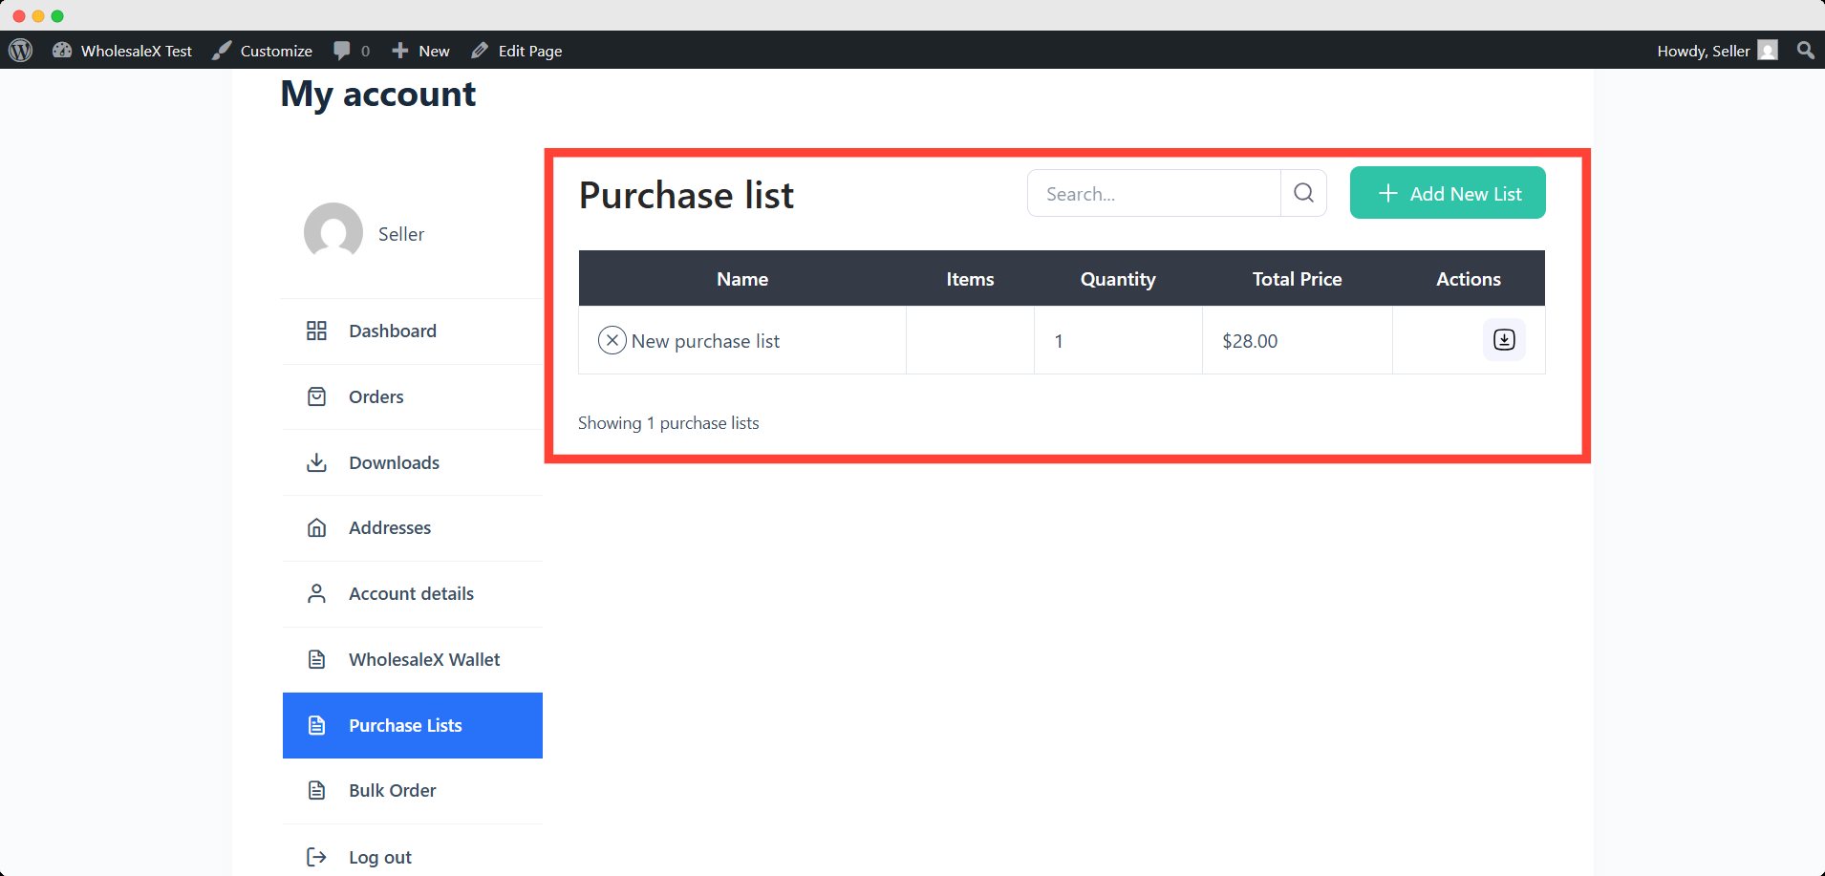Click the green maximize window button
This screenshot has height=876, width=1825.
[x=57, y=15]
